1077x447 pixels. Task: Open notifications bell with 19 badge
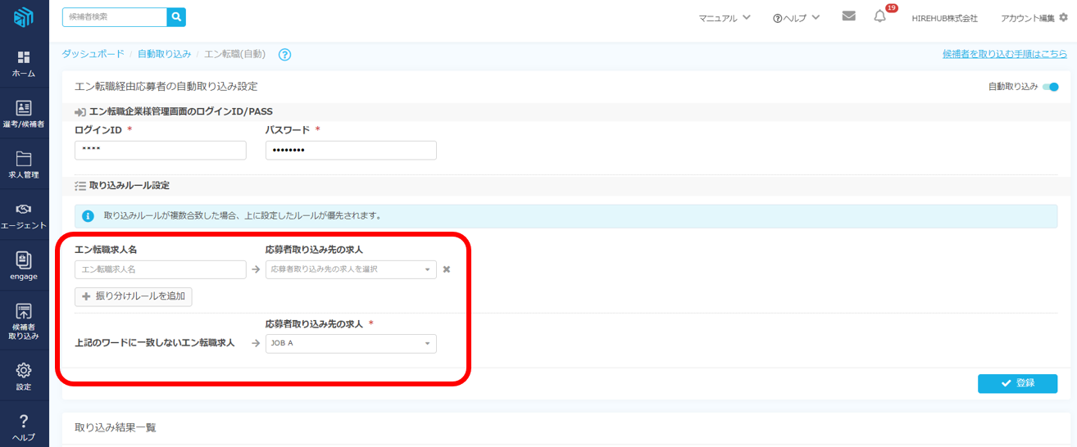click(x=880, y=16)
